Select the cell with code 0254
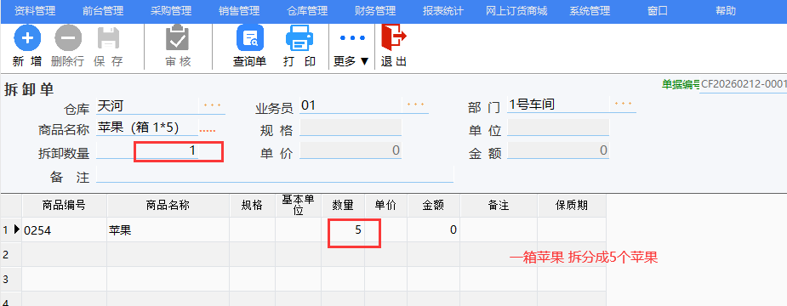The height and width of the screenshot is (306, 787). 65,230
